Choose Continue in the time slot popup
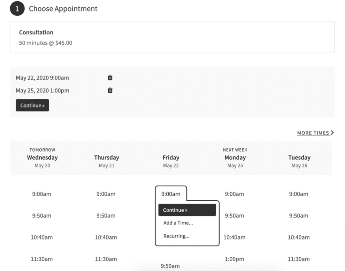The width and height of the screenshot is (345, 271). [187, 210]
